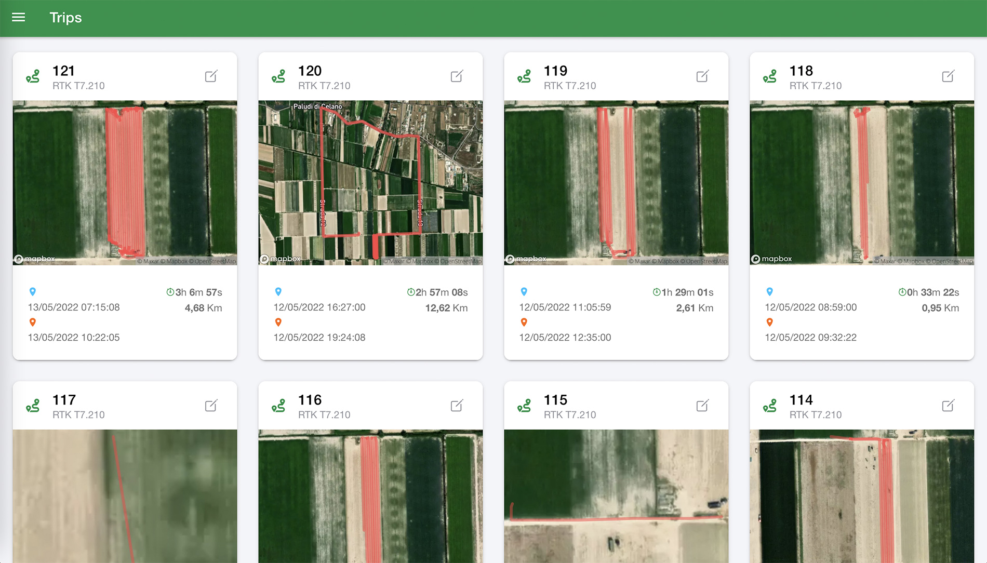Select the route icon of trip 119
The width and height of the screenshot is (987, 563).
[x=524, y=77]
